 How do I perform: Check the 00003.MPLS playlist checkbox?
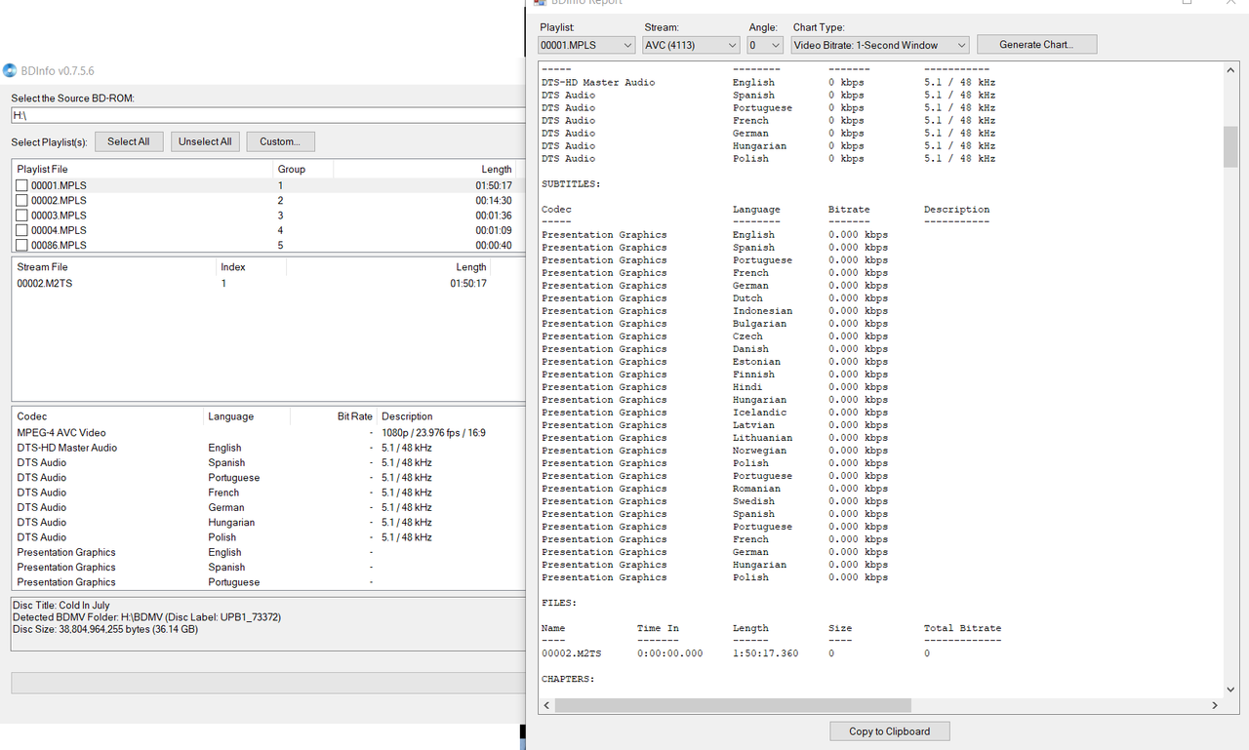(21, 216)
